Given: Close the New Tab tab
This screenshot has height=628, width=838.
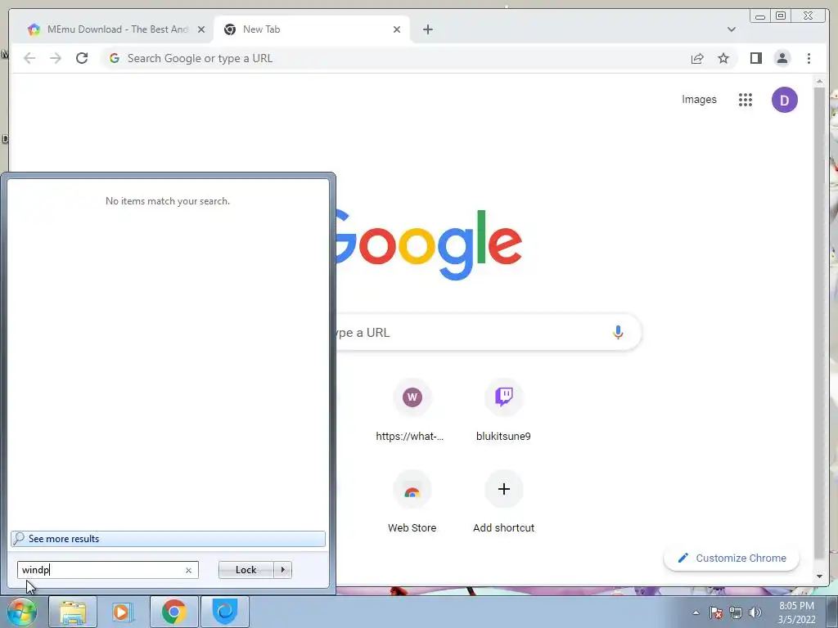Looking at the screenshot, I should pyautogui.click(x=397, y=29).
